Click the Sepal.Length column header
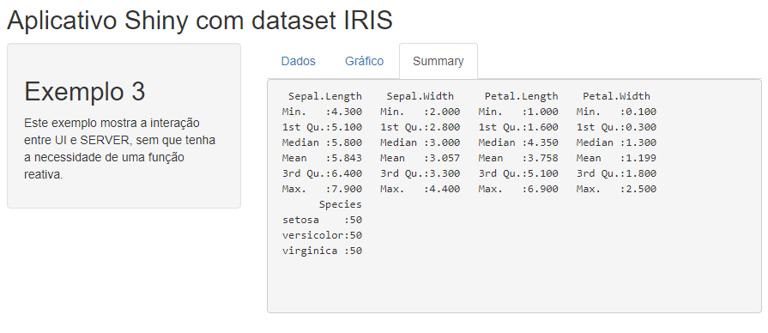 click(x=324, y=96)
